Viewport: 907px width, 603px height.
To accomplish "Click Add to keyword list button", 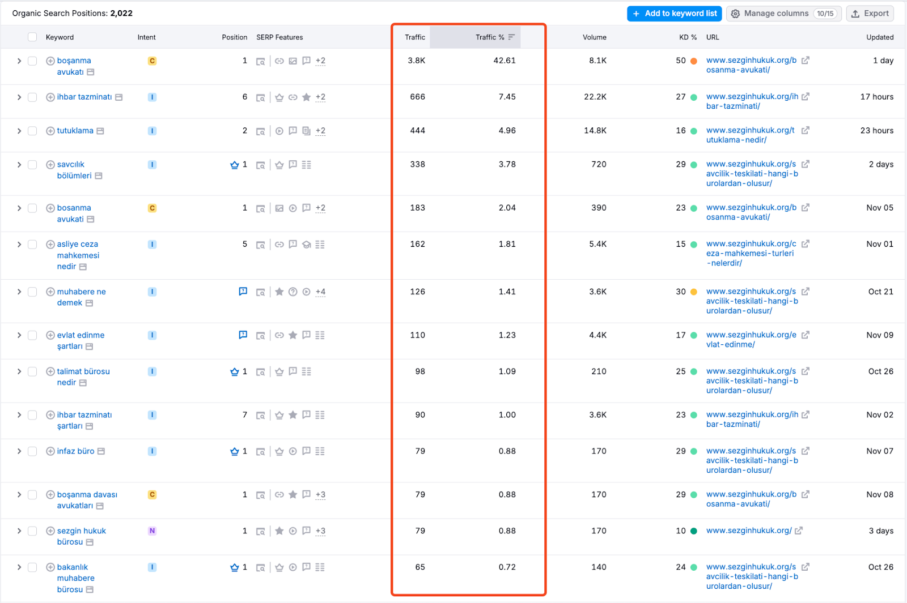I will [x=674, y=14].
